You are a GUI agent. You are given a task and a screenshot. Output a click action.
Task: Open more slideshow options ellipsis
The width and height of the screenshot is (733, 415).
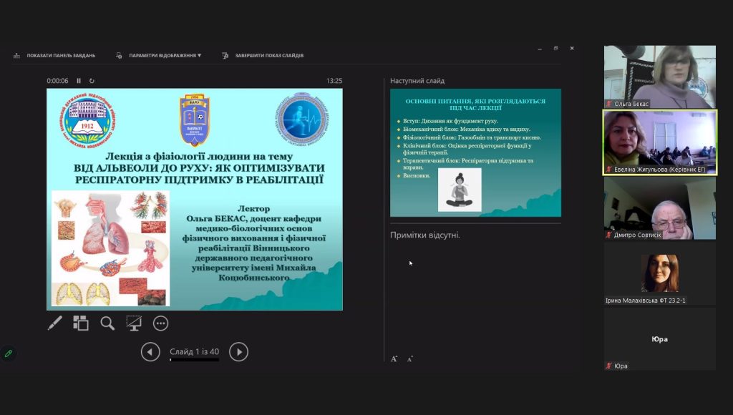coord(160,323)
